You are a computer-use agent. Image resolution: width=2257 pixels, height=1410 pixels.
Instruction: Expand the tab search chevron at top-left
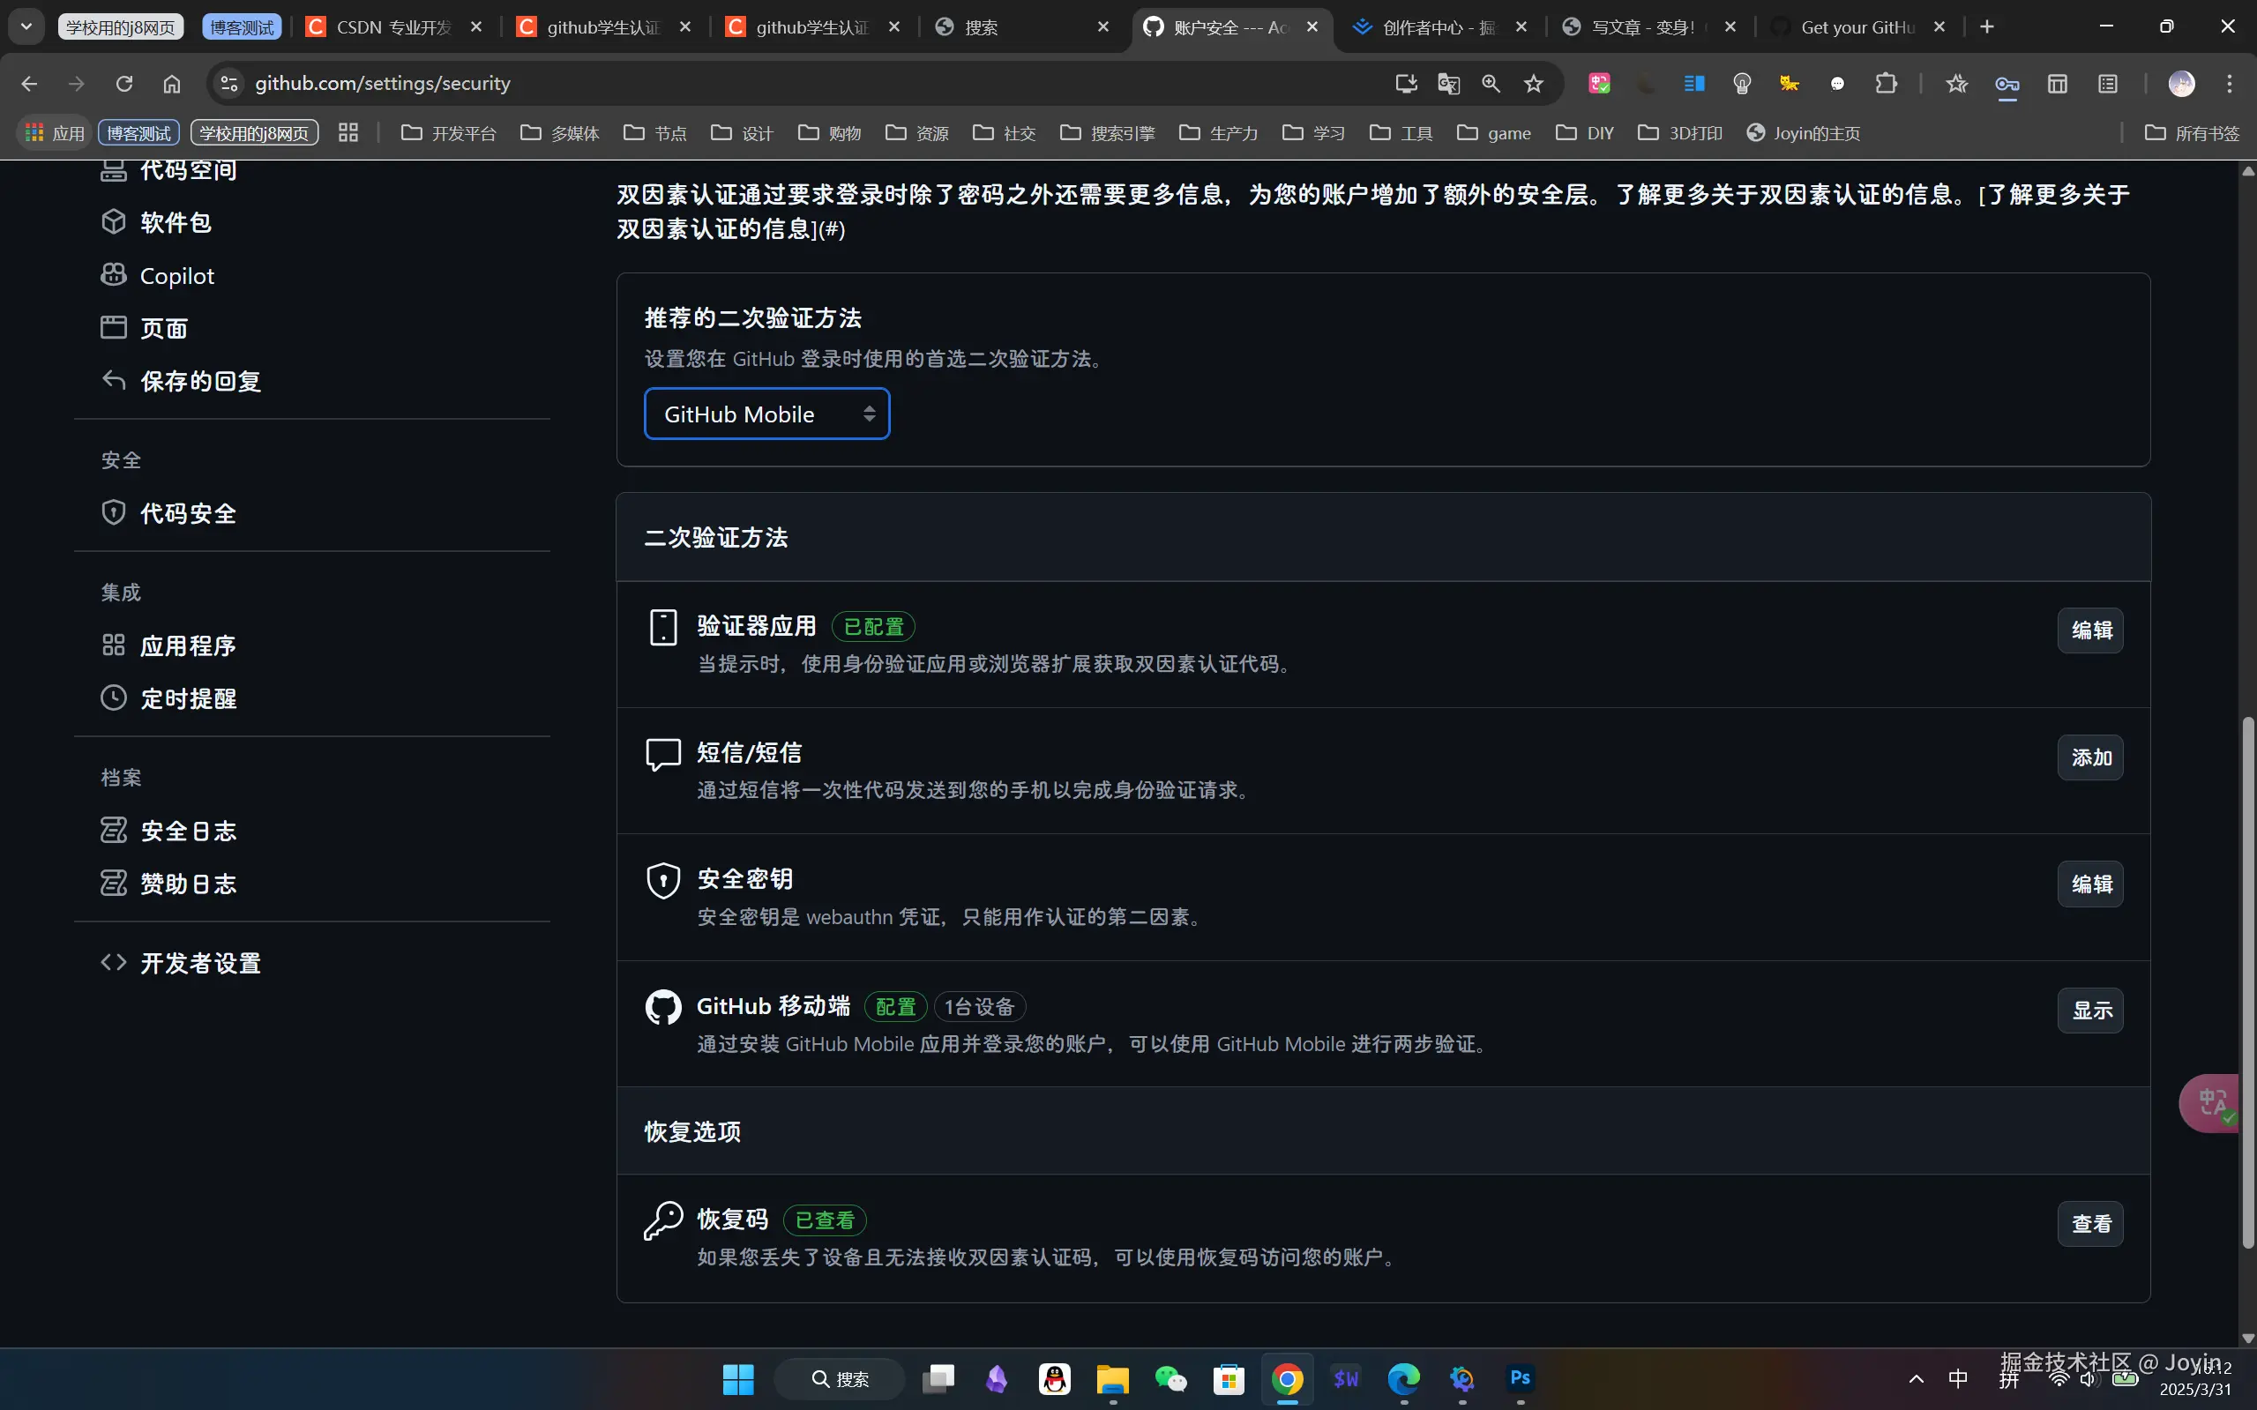(x=26, y=27)
